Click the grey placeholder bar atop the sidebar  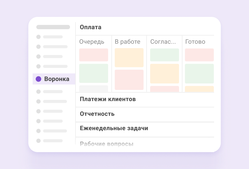(53, 27)
